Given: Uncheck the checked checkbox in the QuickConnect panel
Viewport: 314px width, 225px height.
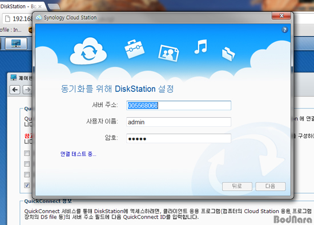Looking at the screenshot, I should point(27,185).
